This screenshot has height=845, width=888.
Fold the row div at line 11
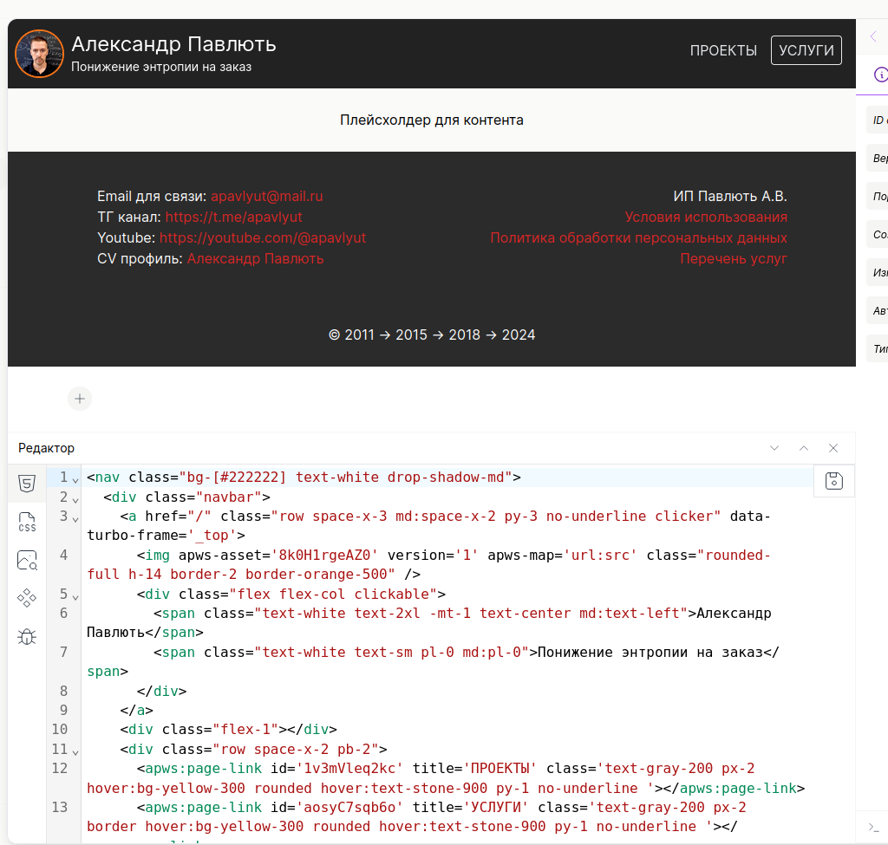75,751
